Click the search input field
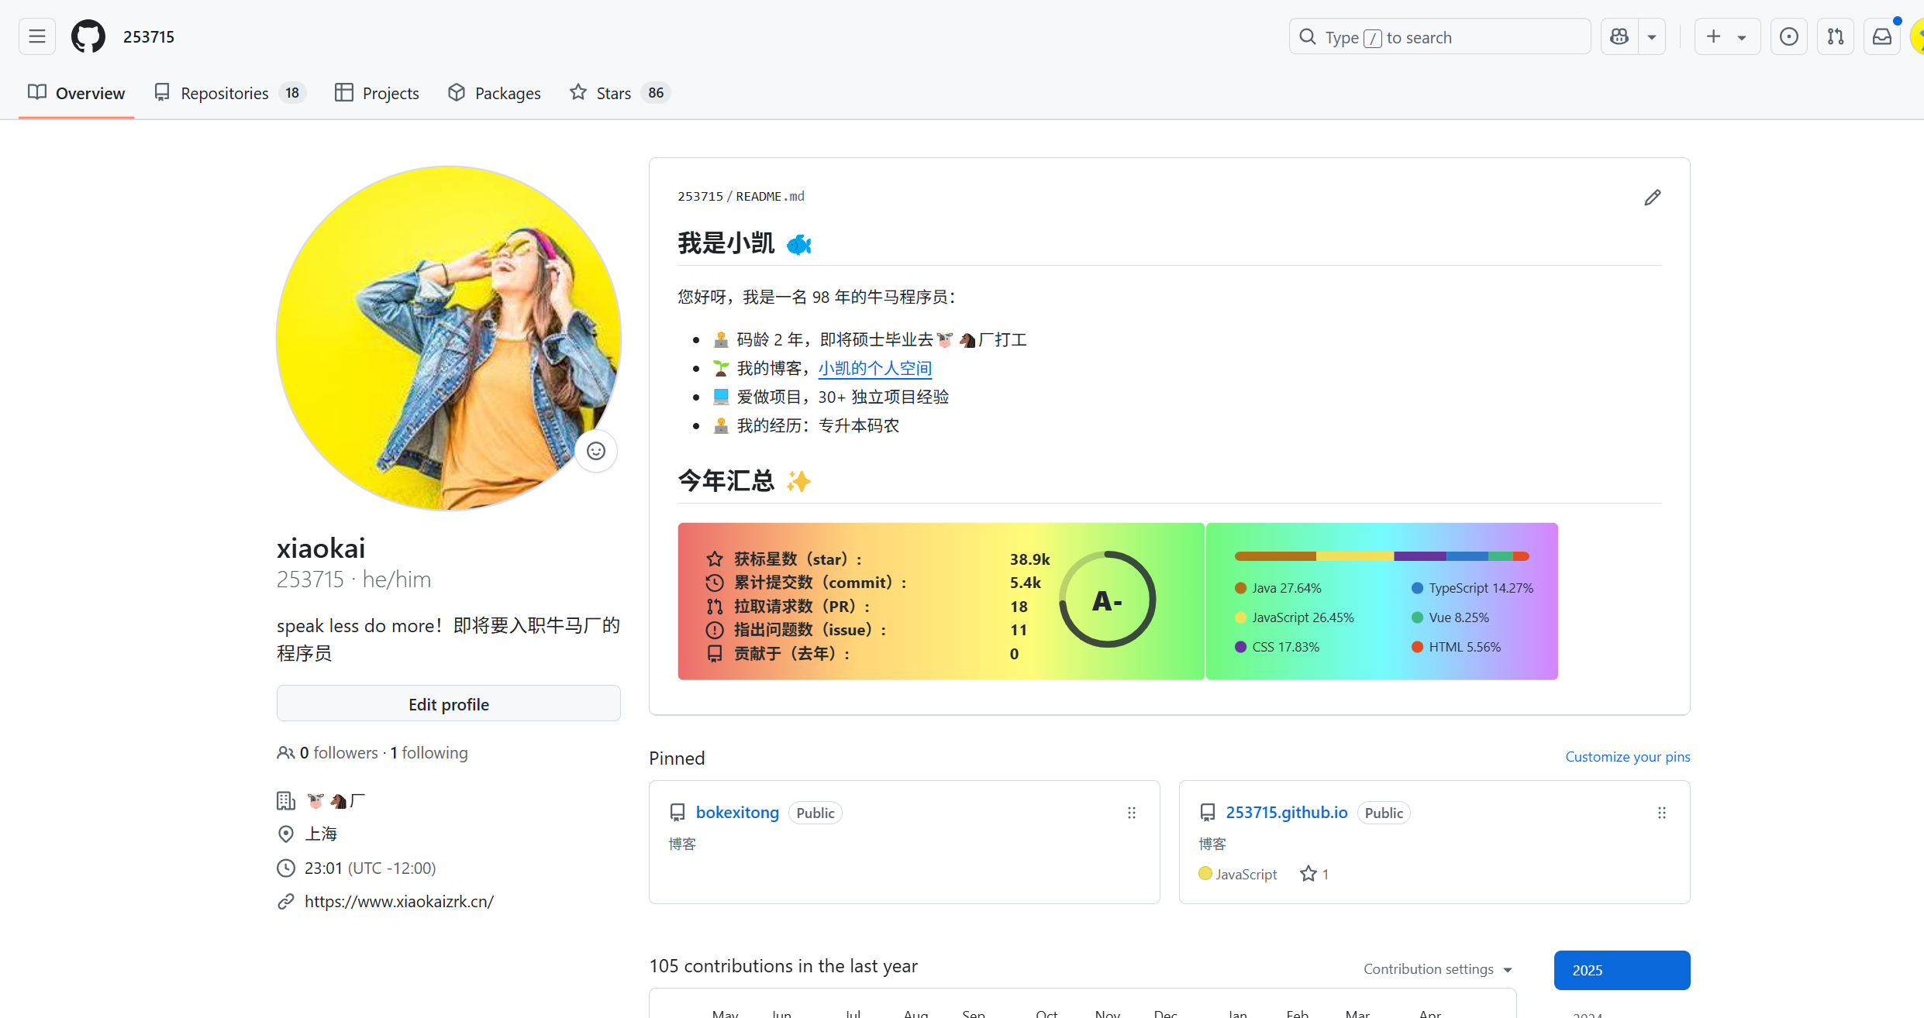The height and width of the screenshot is (1018, 1924). (x=1440, y=37)
